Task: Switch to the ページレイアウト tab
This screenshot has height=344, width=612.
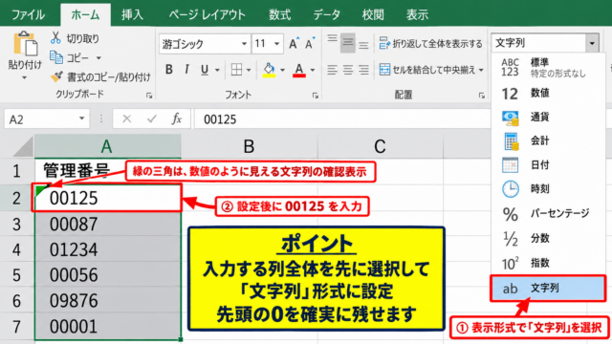Action: (207, 15)
